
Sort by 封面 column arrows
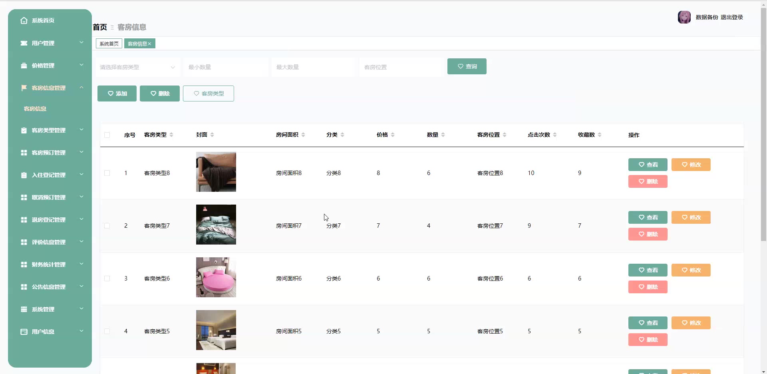pos(212,135)
